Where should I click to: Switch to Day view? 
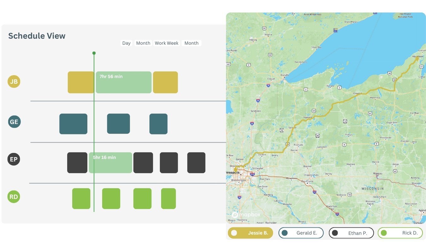tap(126, 43)
